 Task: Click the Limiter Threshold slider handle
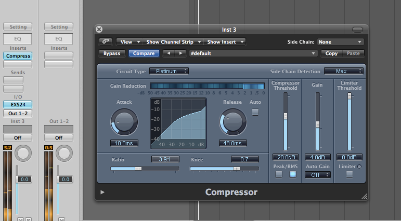pyautogui.click(x=350, y=95)
